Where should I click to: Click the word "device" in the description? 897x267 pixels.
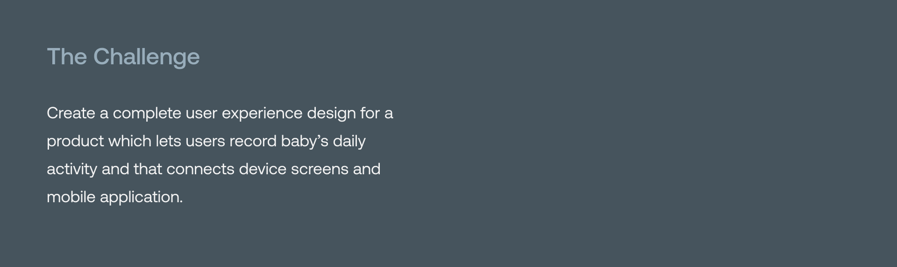[x=263, y=169]
